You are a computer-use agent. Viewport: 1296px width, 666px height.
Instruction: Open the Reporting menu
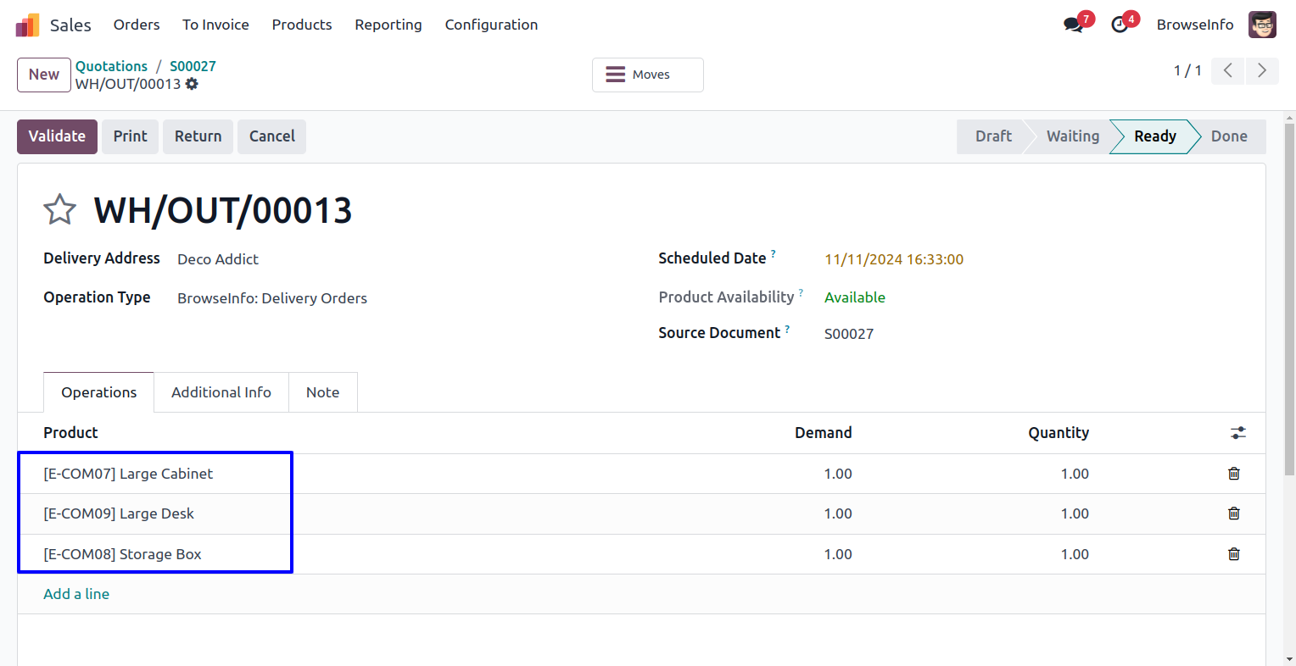point(388,25)
